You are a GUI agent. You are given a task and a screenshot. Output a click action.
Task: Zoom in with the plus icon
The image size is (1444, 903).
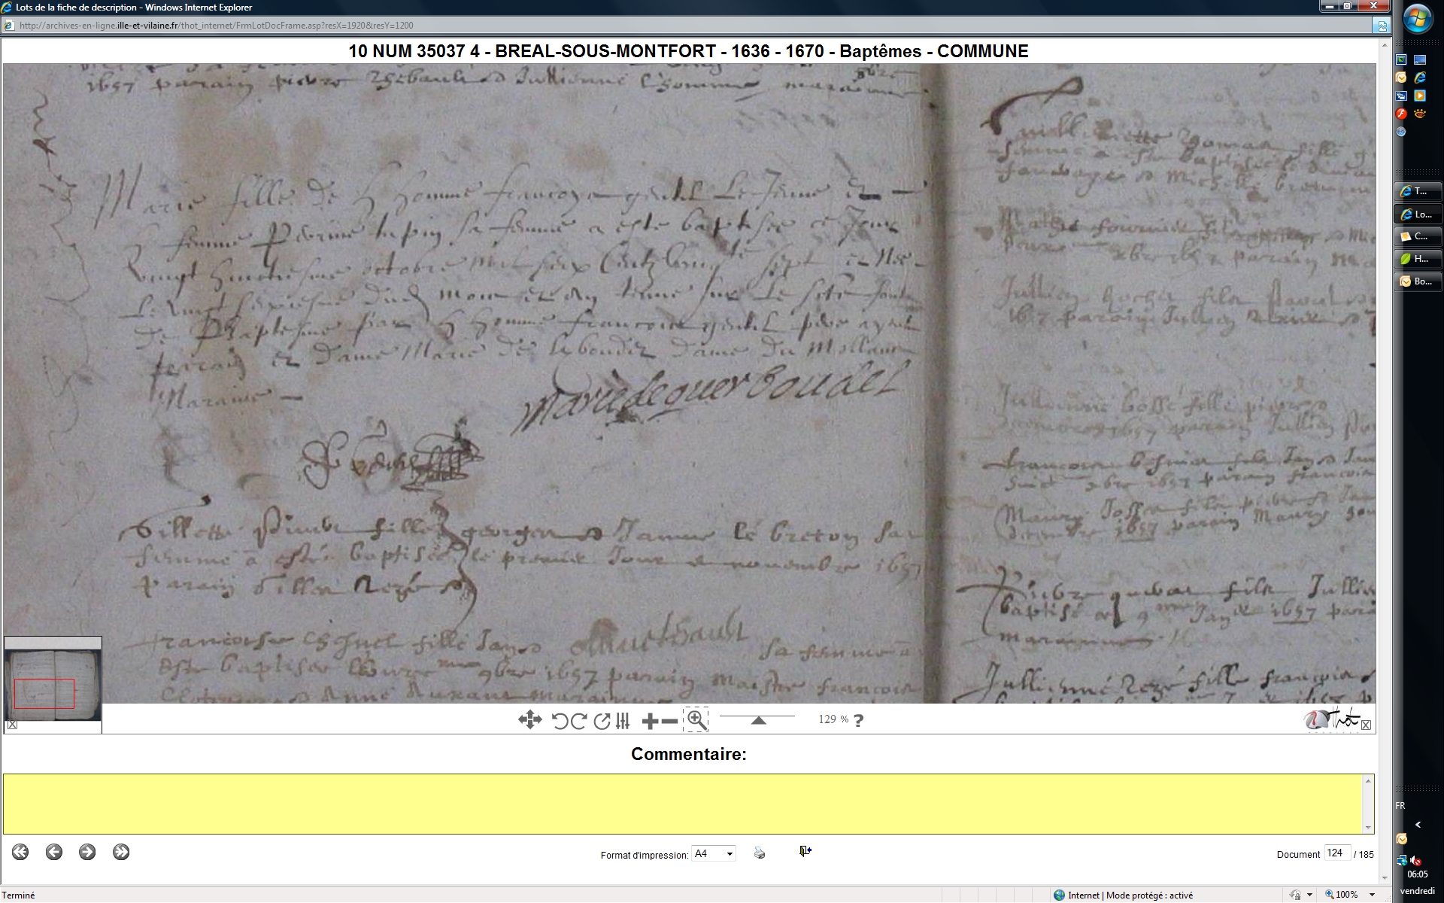pos(650,722)
